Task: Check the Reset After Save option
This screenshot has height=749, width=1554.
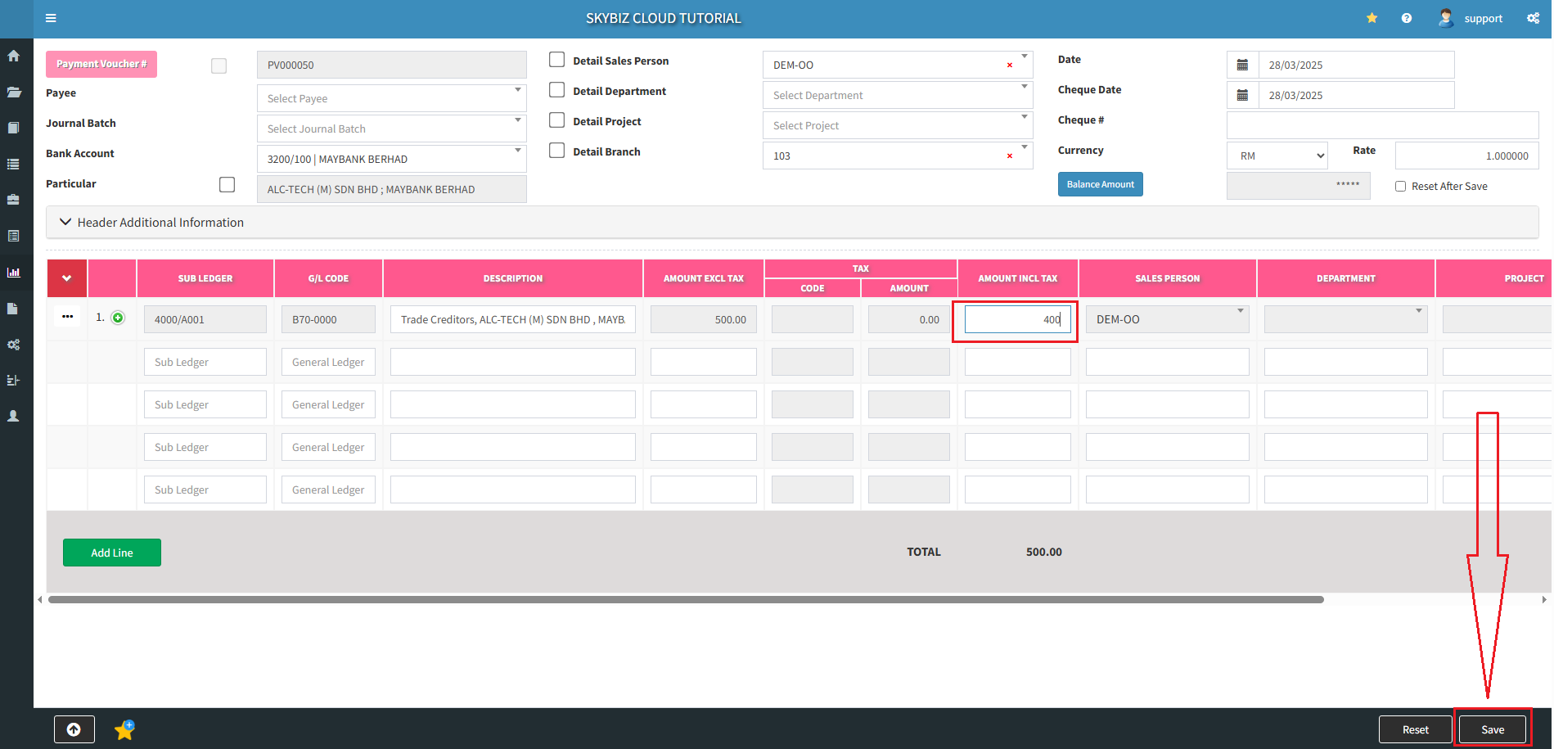Action: click(x=1400, y=187)
